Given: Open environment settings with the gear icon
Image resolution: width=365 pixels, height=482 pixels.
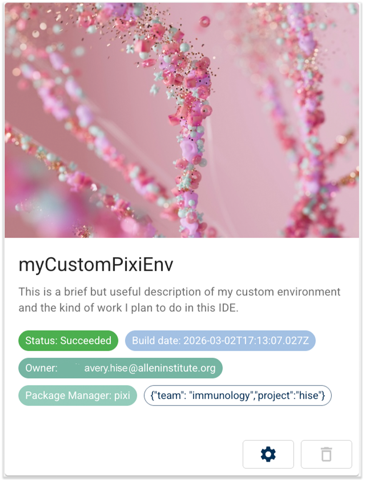Looking at the screenshot, I should tap(268, 454).
